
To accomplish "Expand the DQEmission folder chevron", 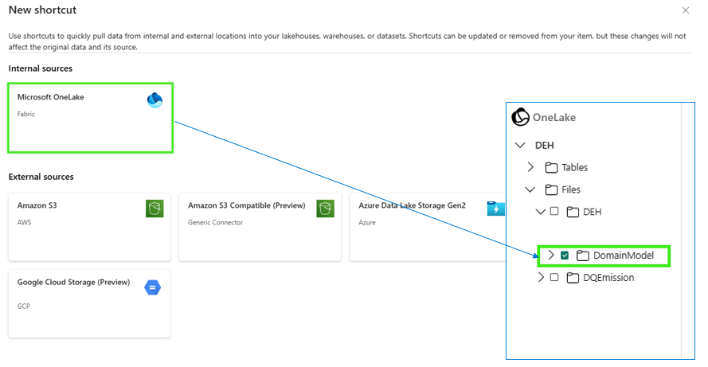I will click(541, 278).
